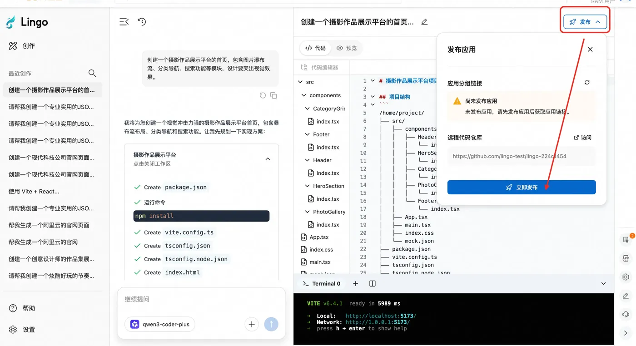636x346 pixels.
Task: Collapse the CategoryGrid folder
Action: click(308, 109)
